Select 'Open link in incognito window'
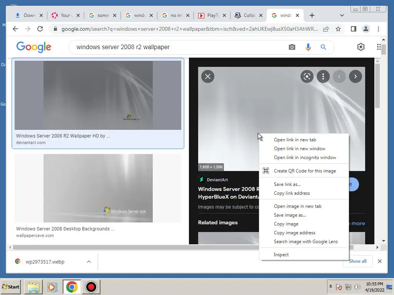The image size is (394, 295). [x=304, y=157]
